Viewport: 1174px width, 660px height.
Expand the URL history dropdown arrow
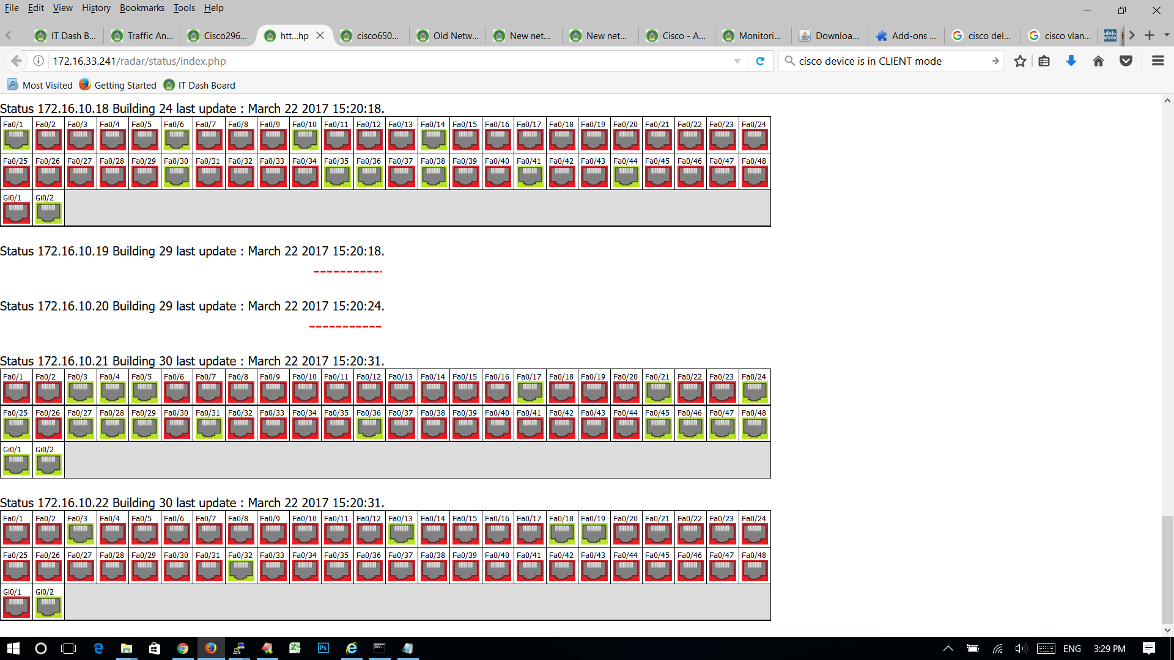[x=737, y=61]
